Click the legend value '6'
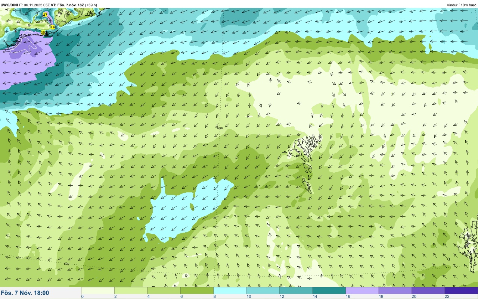 point(181,296)
